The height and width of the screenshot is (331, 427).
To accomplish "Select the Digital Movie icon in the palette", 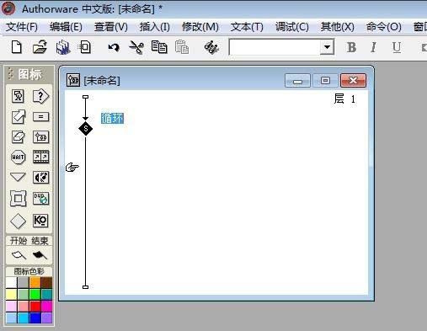I will pyautogui.click(x=41, y=157).
